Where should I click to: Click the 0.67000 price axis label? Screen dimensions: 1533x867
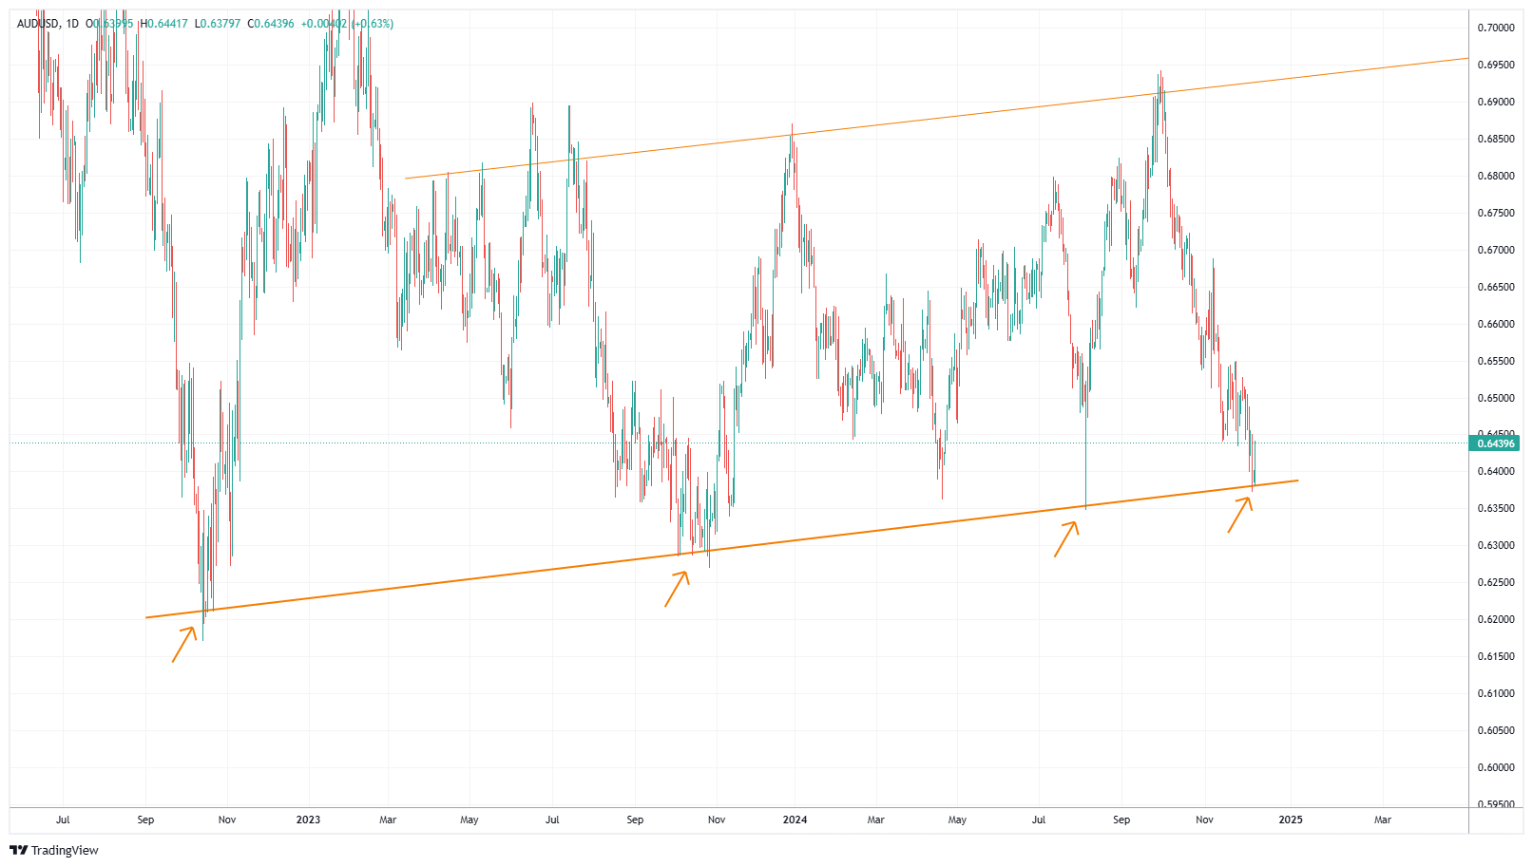coord(1496,250)
